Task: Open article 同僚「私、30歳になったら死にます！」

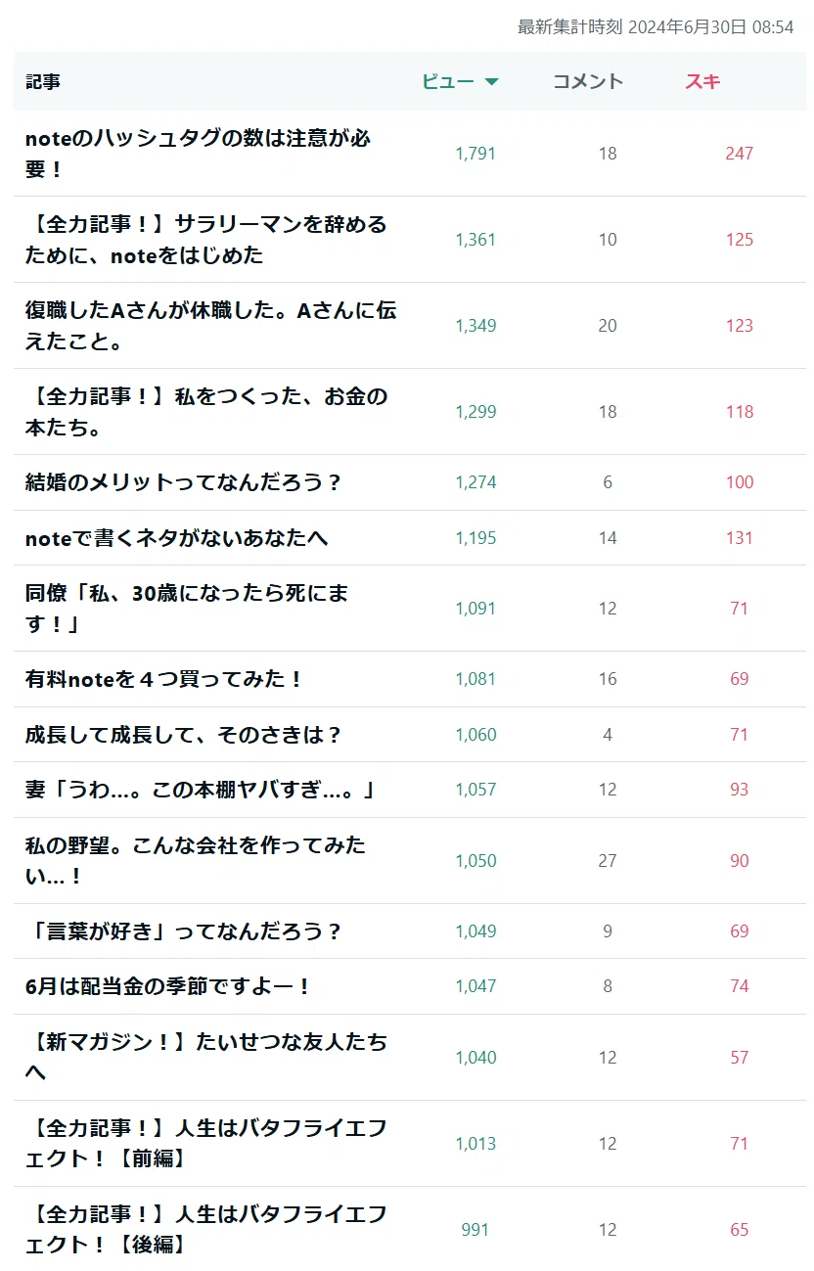Action: 187,609
